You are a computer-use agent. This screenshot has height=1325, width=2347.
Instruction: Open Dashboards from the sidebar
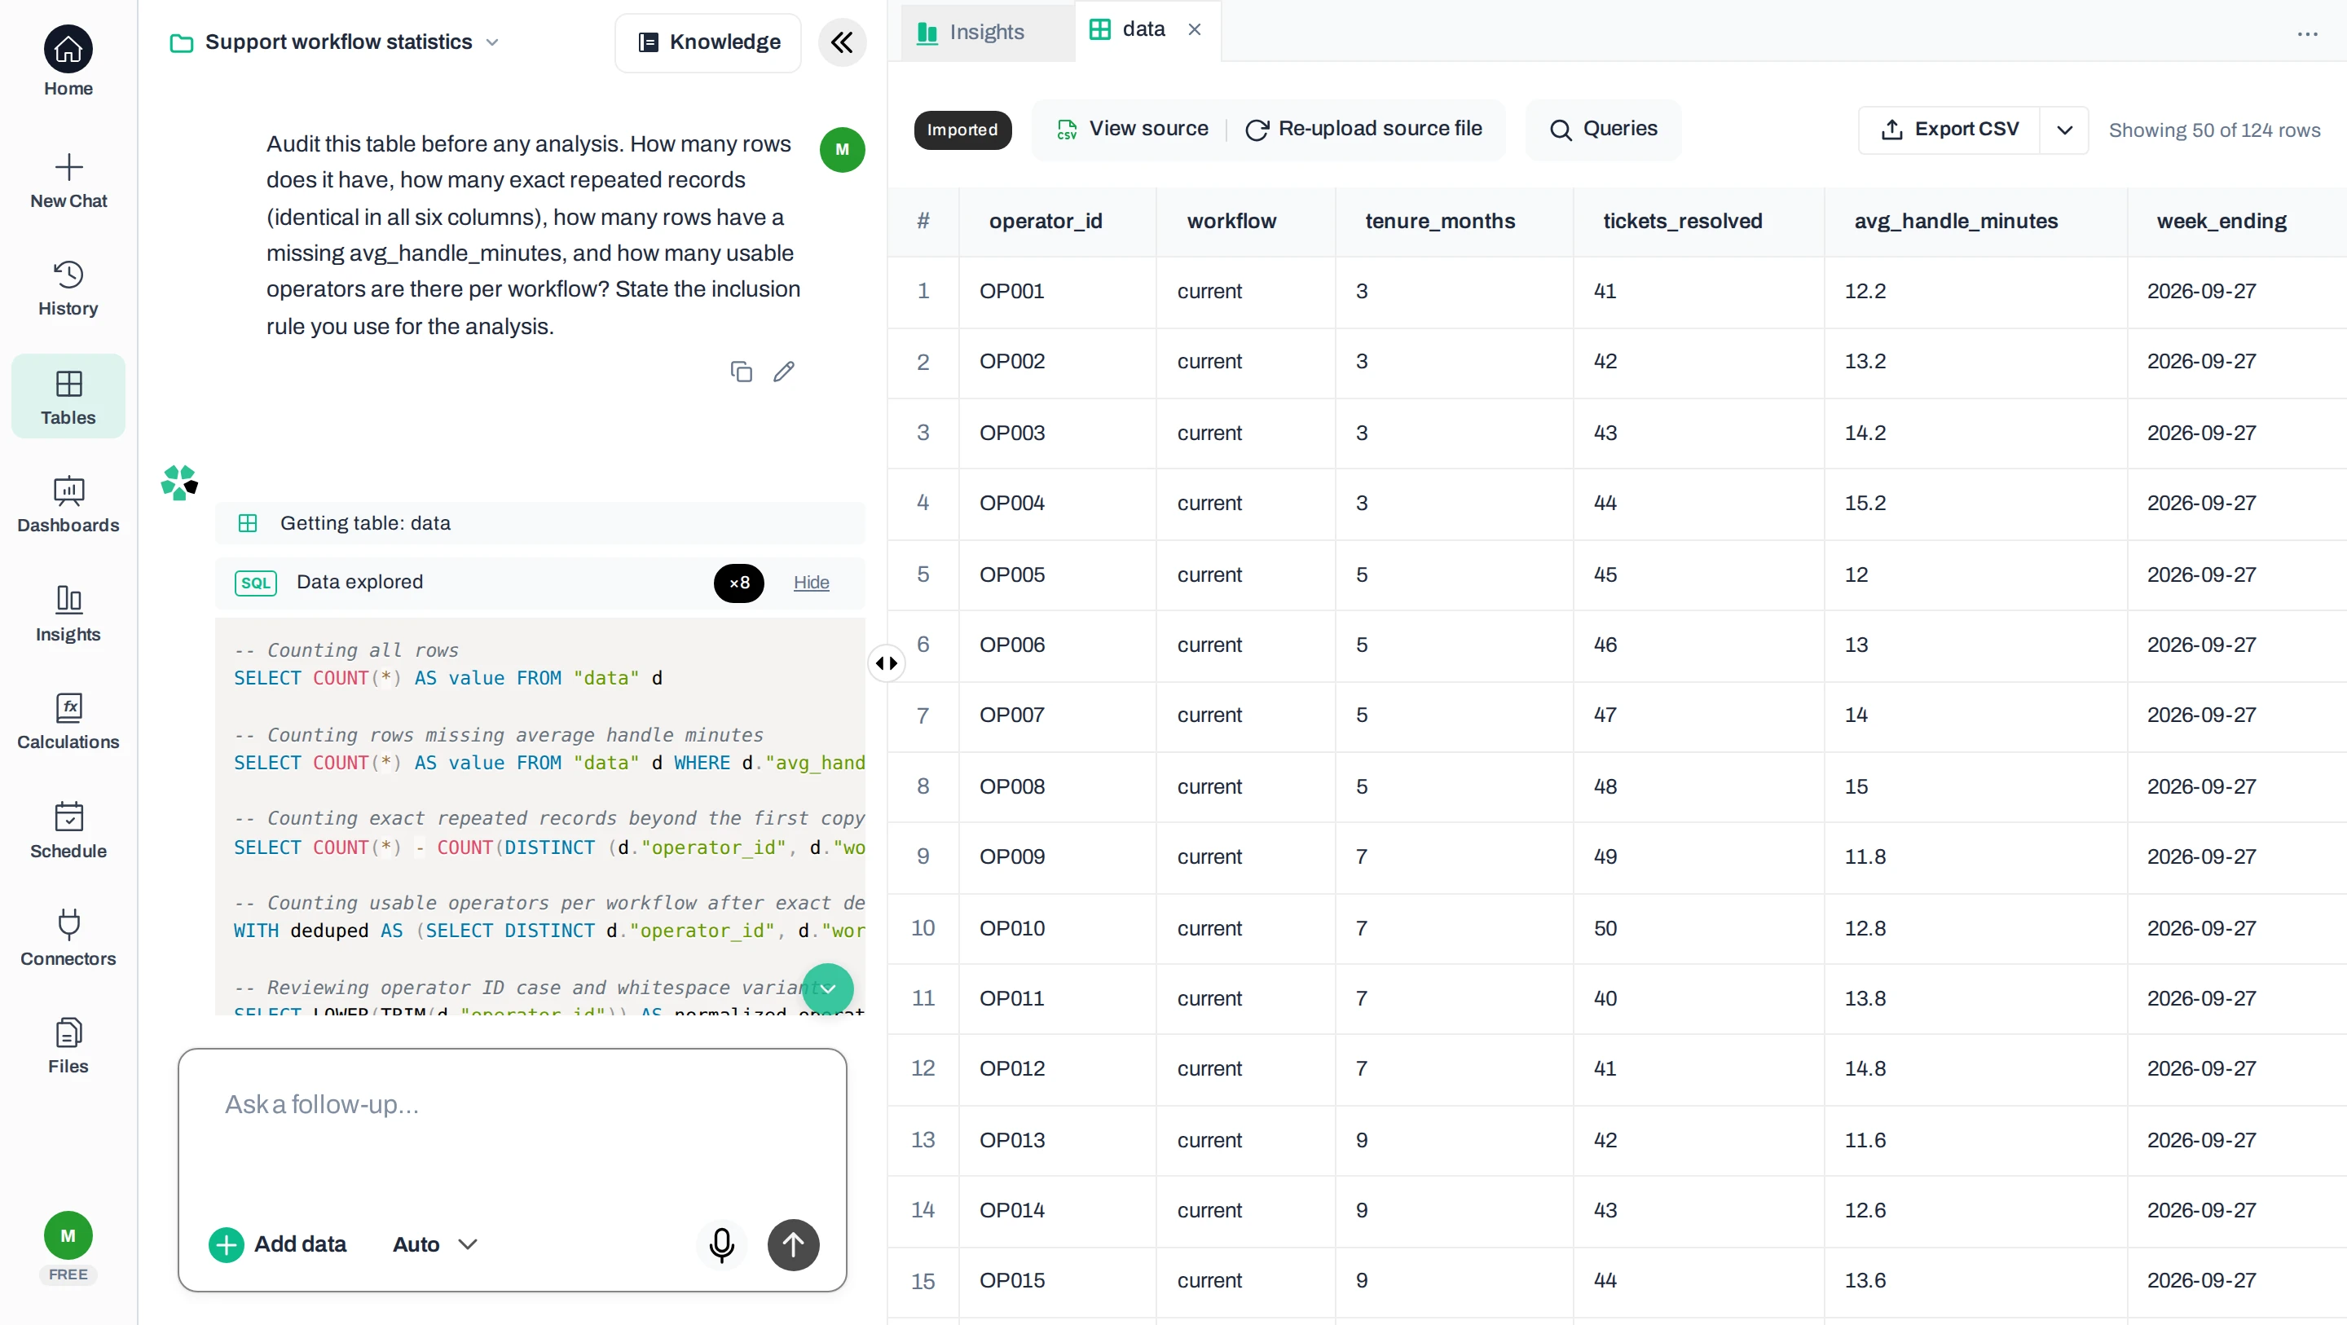(x=68, y=505)
